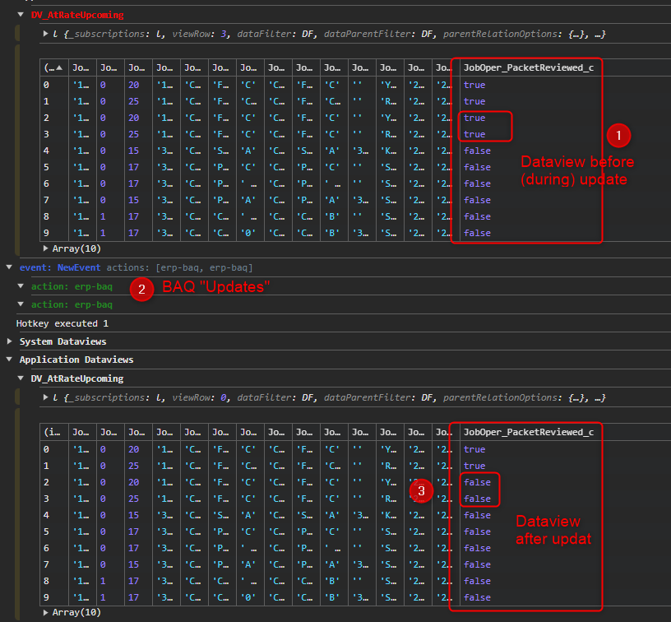Click the 'K… cell in upper table row 4
Screen dimensions: 671x622
(389, 151)
